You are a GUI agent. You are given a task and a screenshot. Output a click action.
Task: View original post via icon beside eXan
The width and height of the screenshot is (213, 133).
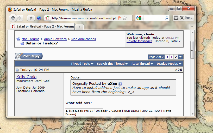pyautogui.click(x=120, y=84)
